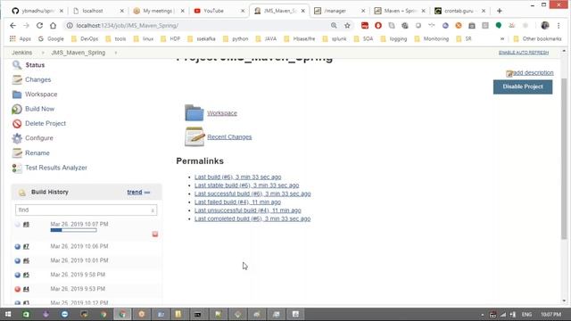The height and width of the screenshot is (321, 571).
Task: Click the Recent Changes notepad icon
Action: tap(194, 136)
